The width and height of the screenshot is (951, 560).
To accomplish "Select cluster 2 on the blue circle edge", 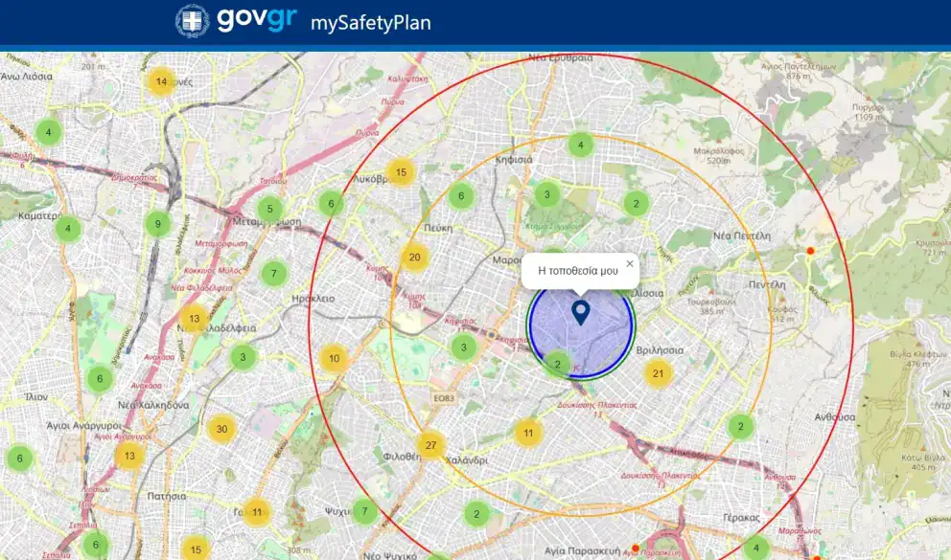I will click(x=558, y=363).
